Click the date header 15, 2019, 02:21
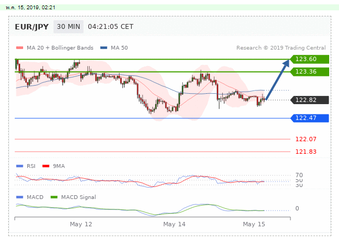This screenshot has height=241, width=339. [x=31, y=7]
